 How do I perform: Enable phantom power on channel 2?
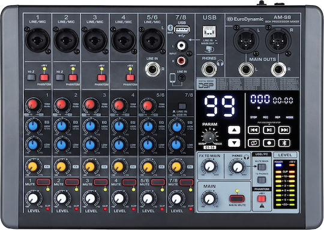pos(73,77)
